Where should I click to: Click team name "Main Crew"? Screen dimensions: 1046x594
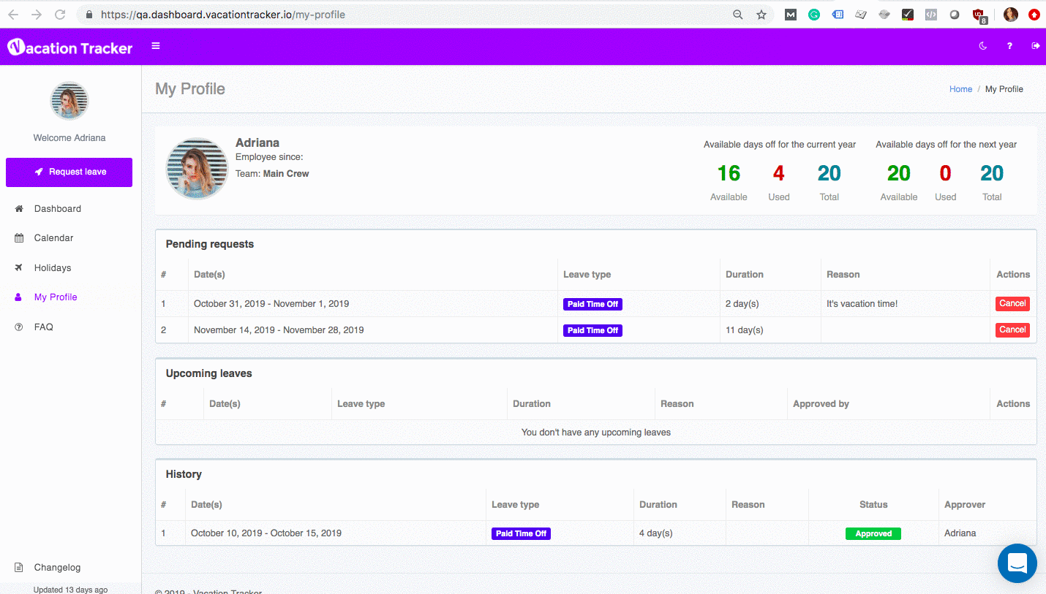pos(286,174)
